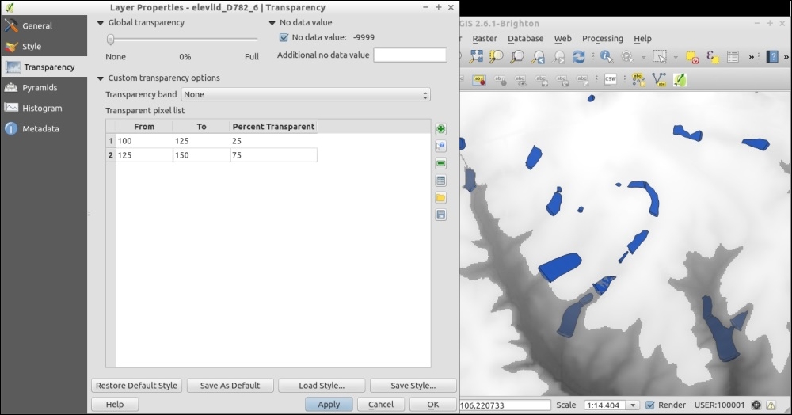
Task: Open the General tab
Action: (44, 26)
